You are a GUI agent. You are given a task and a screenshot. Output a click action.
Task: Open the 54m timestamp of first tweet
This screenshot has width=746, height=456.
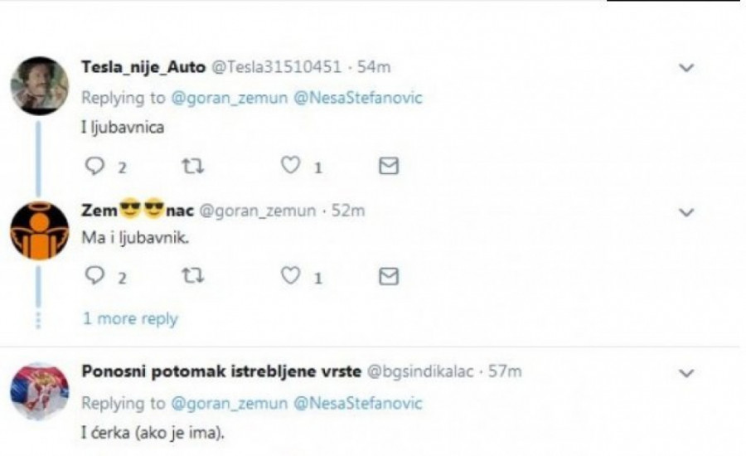[x=385, y=68]
